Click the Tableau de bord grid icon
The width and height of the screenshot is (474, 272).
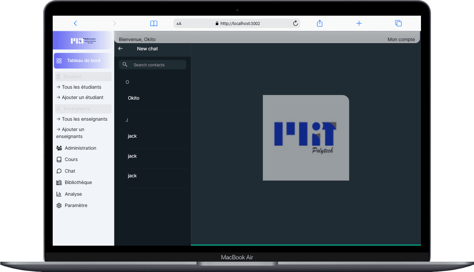click(59, 61)
